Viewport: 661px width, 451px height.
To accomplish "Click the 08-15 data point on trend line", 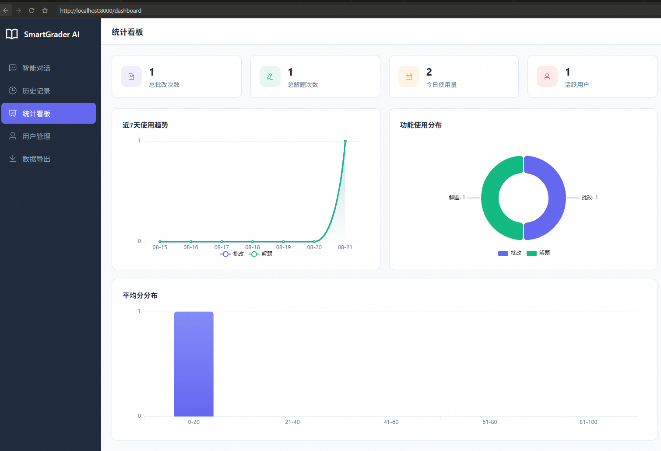I will [x=160, y=241].
